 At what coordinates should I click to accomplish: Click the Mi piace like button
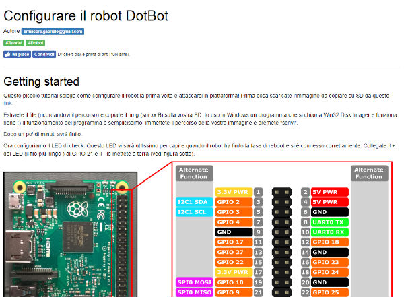point(18,54)
